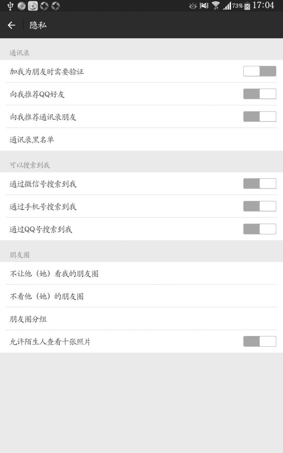Image resolution: width=283 pixels, height=453 pixels.
Task: Tap the USB connection status icon
Action: [11, 6]
